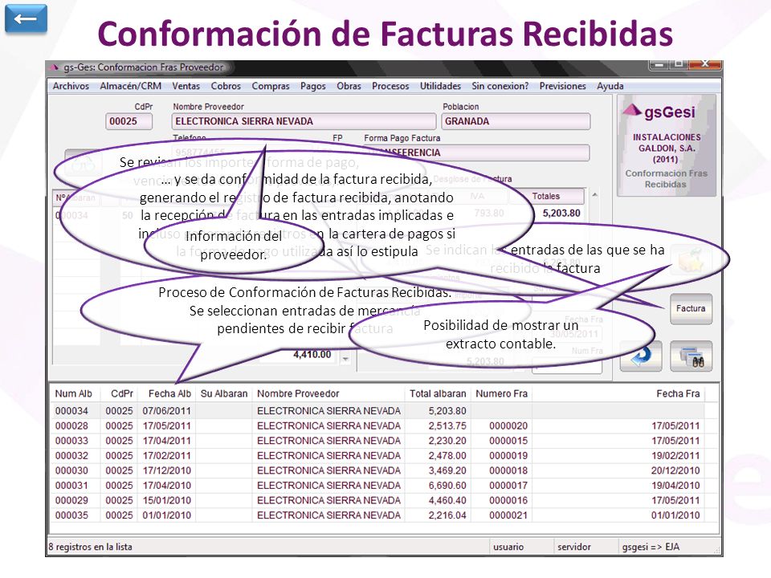The image size is (771, 578).
Task: Open the Almacén/CRM menu
Action: (130, 86)
